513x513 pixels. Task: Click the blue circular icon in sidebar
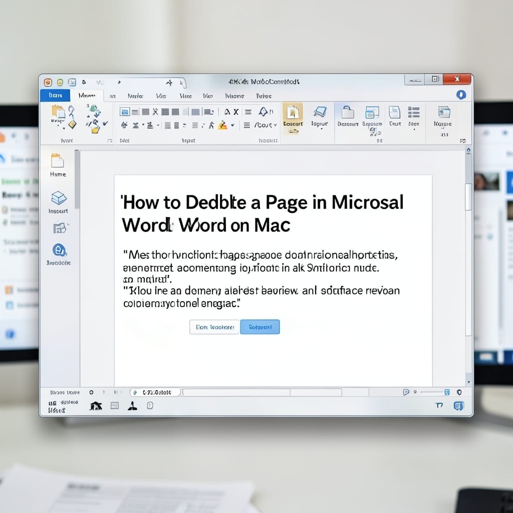tap(59, 250)
